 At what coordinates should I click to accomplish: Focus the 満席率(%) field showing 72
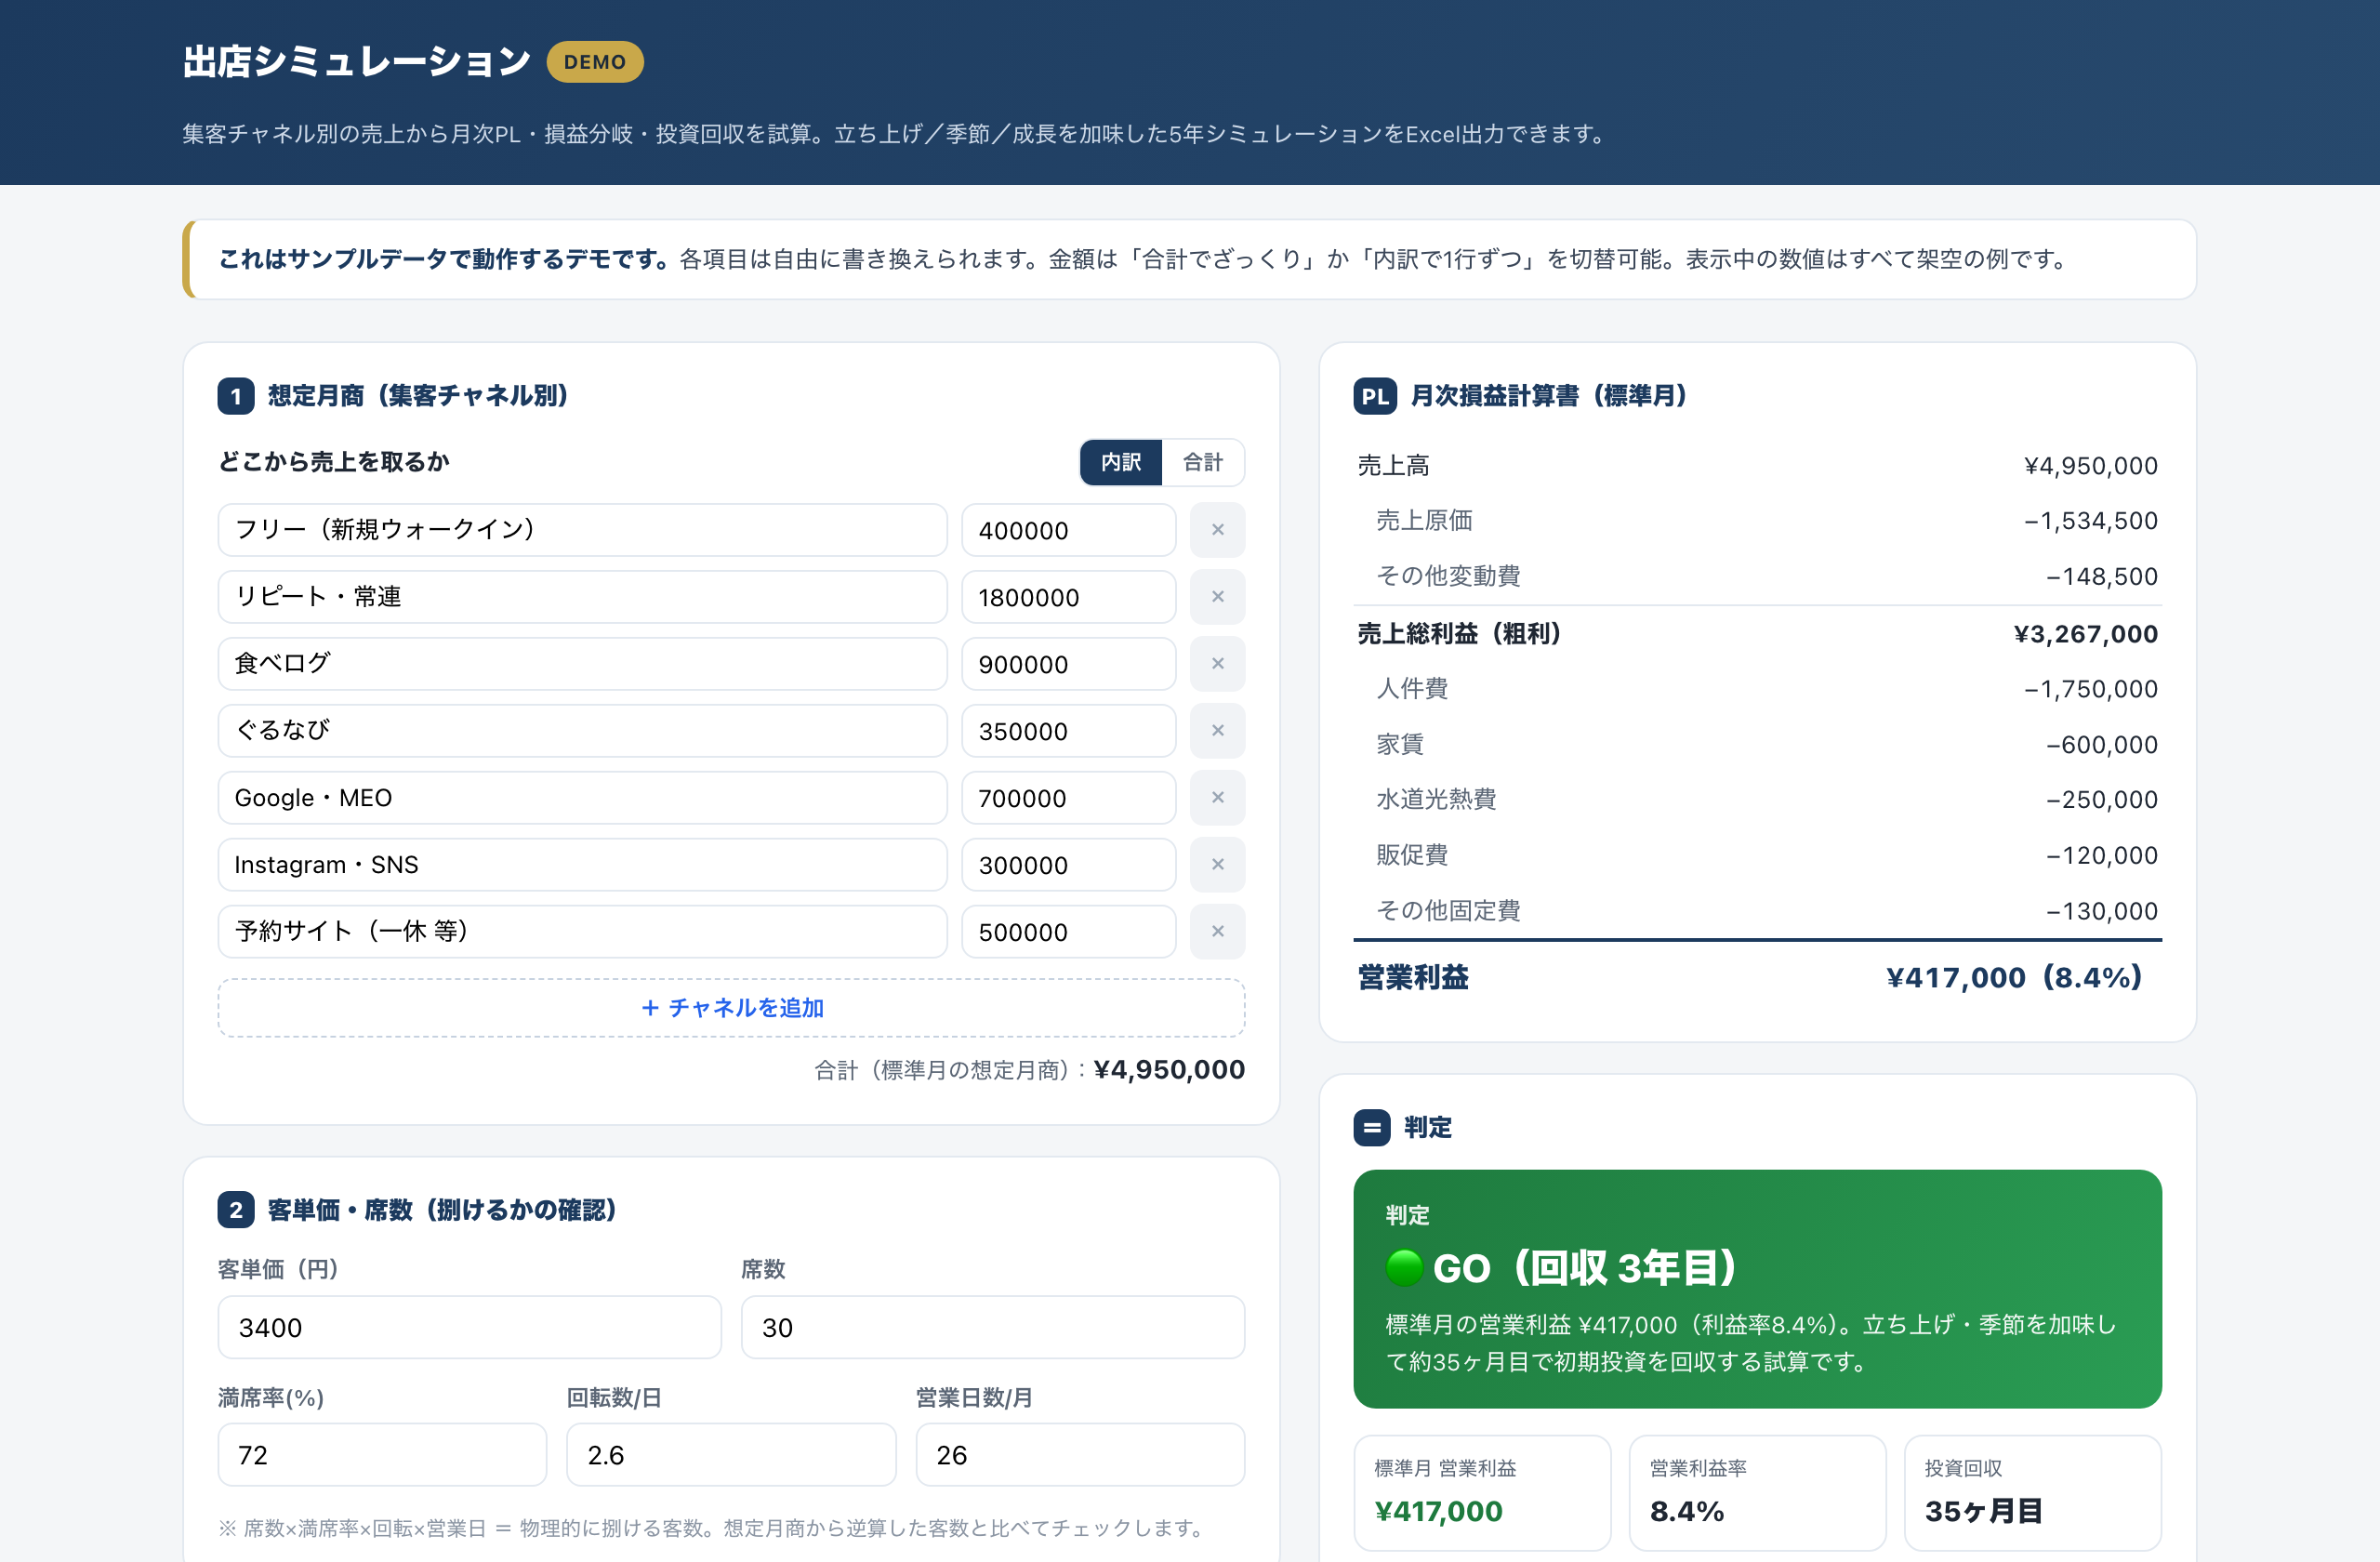[382, 1455]
